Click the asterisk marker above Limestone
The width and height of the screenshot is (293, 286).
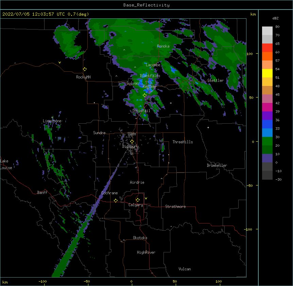point(52,118)
